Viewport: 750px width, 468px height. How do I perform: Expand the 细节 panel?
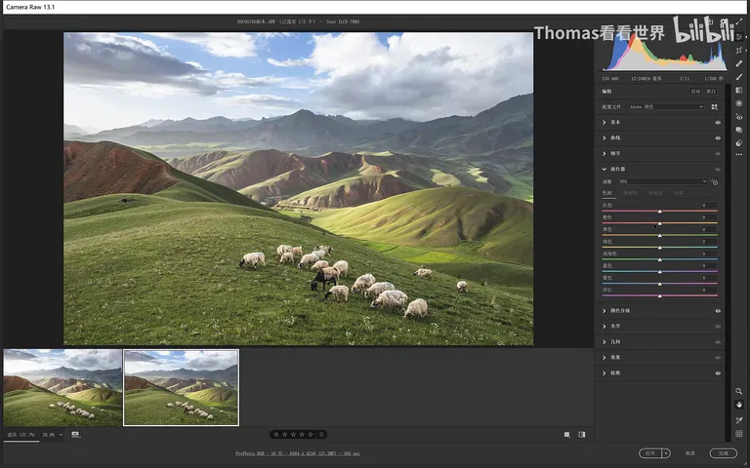click(x=604, y=154)
